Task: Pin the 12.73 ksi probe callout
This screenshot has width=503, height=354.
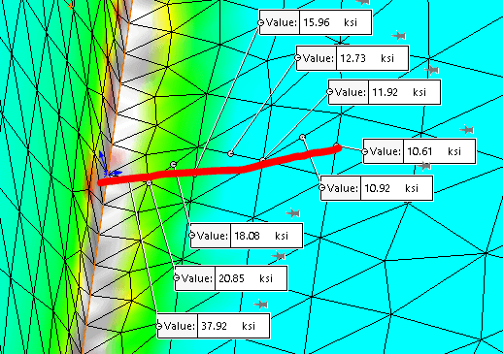Action: pyautogui.click(x=399, y=36)
